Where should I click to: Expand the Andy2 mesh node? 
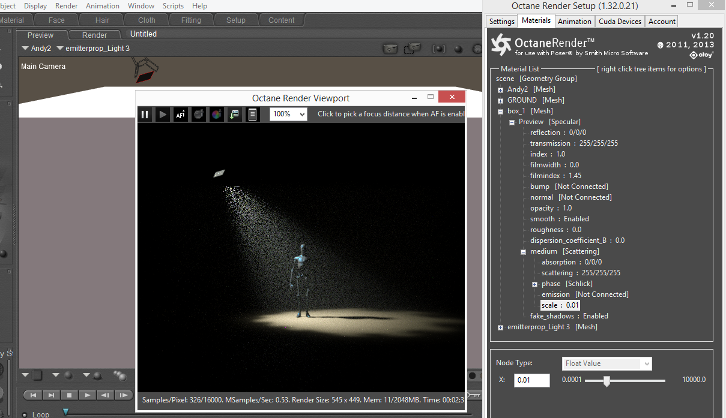pos(501,89)
